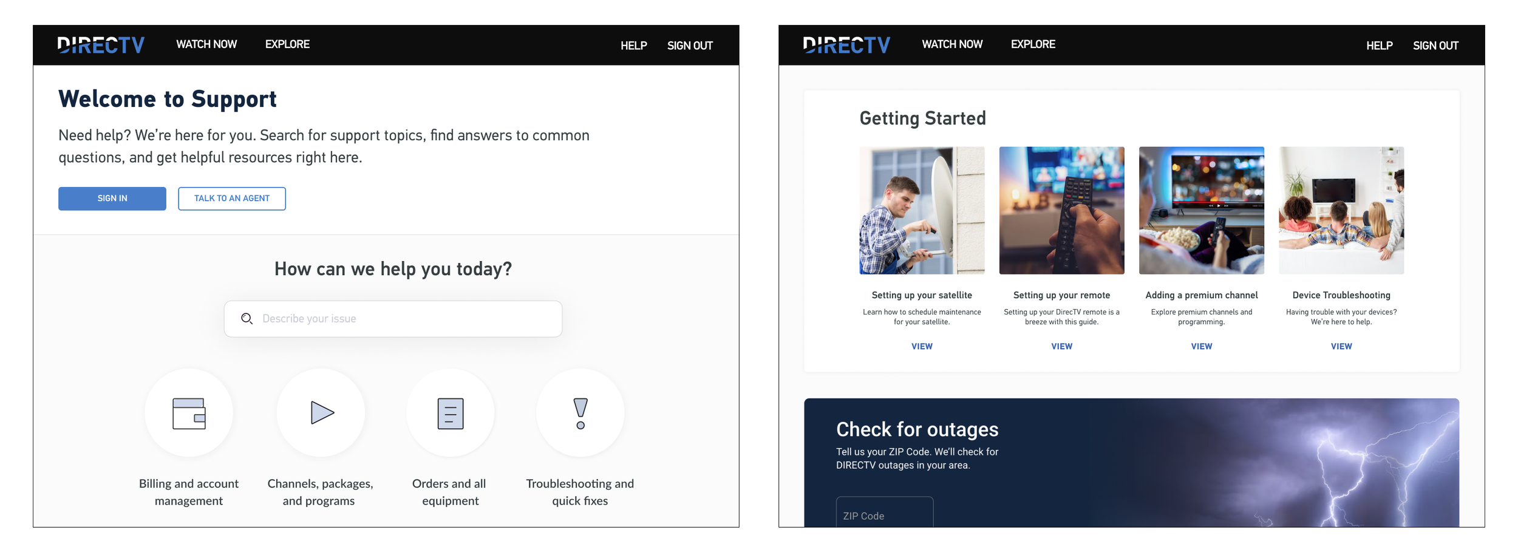1518x552 pixels.
Task: Select HELP in the right page header
Action: click(1380, 46)
